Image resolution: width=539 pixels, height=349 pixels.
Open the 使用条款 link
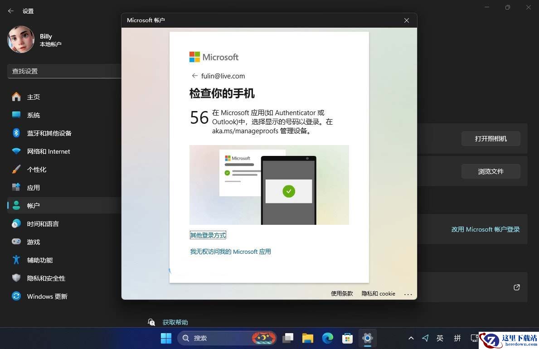coord(342,294)
